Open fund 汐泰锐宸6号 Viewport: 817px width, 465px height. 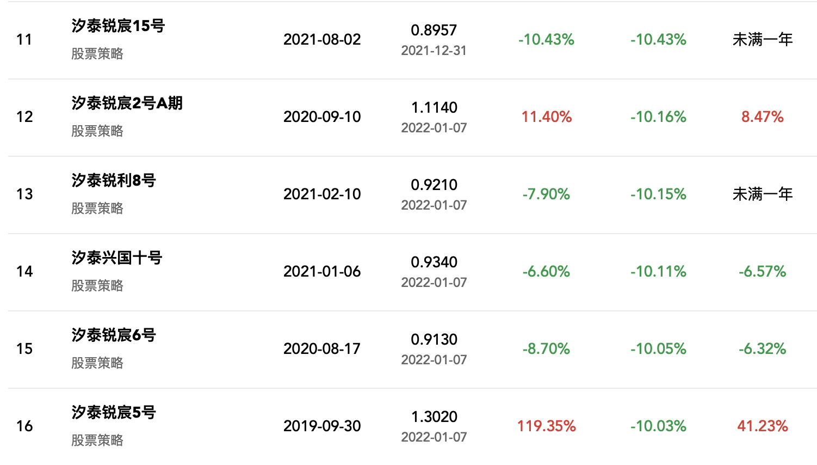114,335
